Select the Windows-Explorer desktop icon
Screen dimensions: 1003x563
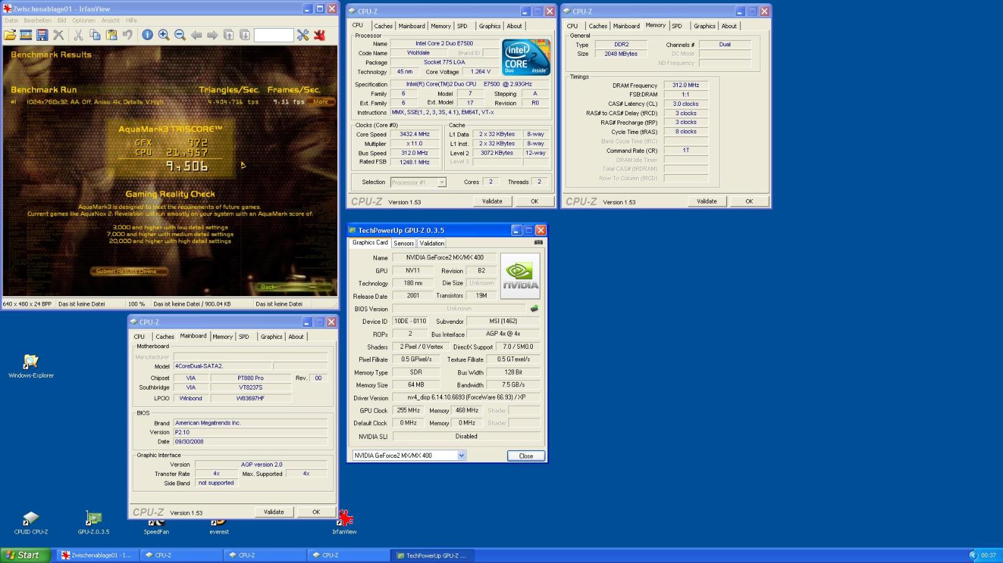31,366
